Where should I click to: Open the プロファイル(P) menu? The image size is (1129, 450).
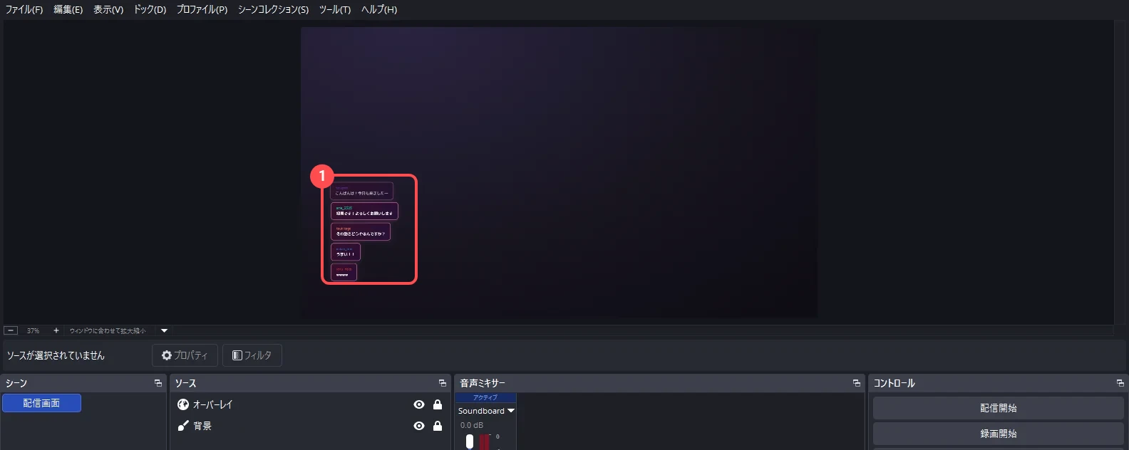(202, 9)
